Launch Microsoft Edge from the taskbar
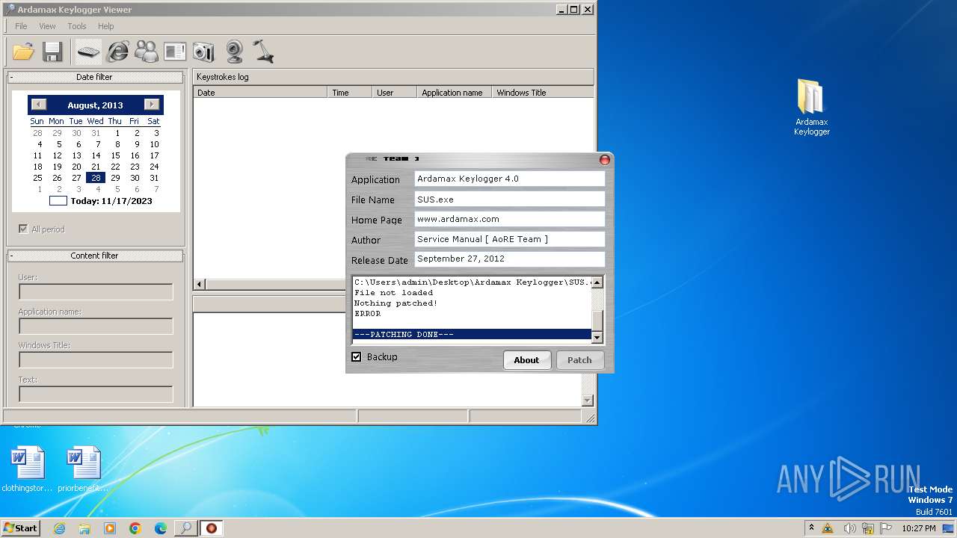Image resolution: width=957 pixels, height=538 pixels. (x=161, y=528)
